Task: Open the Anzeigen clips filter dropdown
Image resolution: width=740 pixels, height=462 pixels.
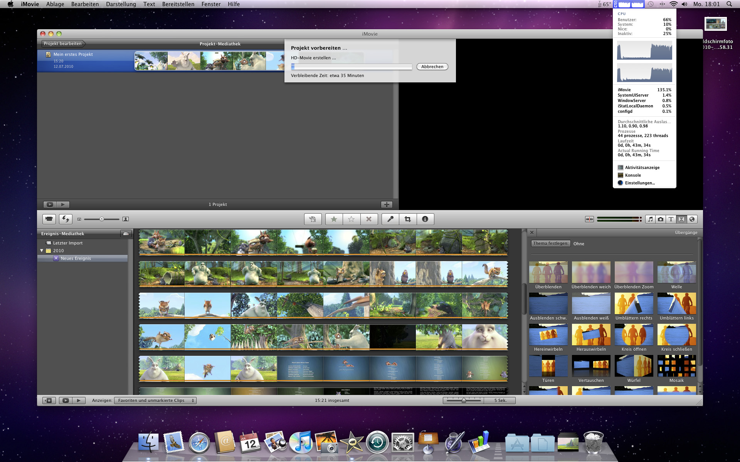Action: click(155, 400)
